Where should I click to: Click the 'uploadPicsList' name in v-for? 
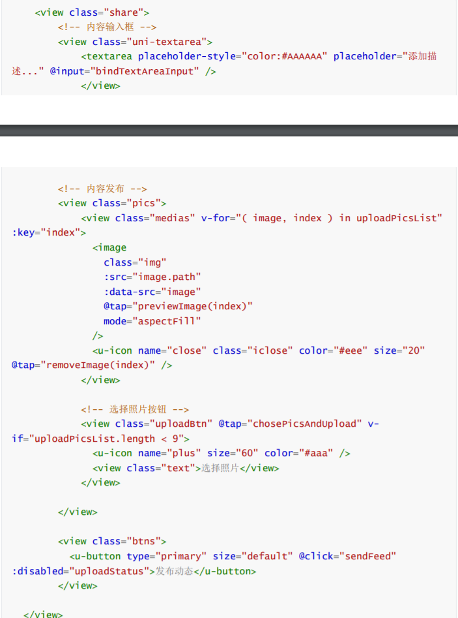coord(397,218)
